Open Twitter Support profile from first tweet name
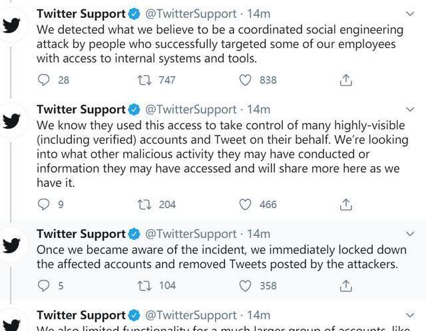This screenshot has width=426, height=331. click(x=81, y=14)
